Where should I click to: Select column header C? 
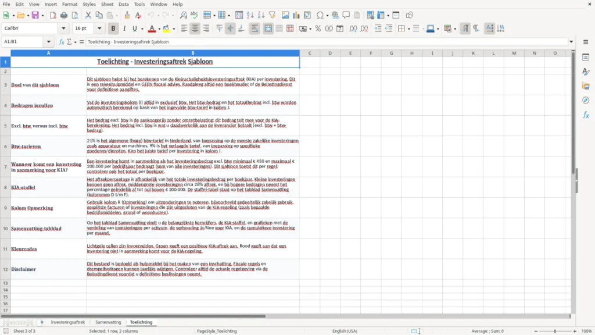(x=310, y=53)
